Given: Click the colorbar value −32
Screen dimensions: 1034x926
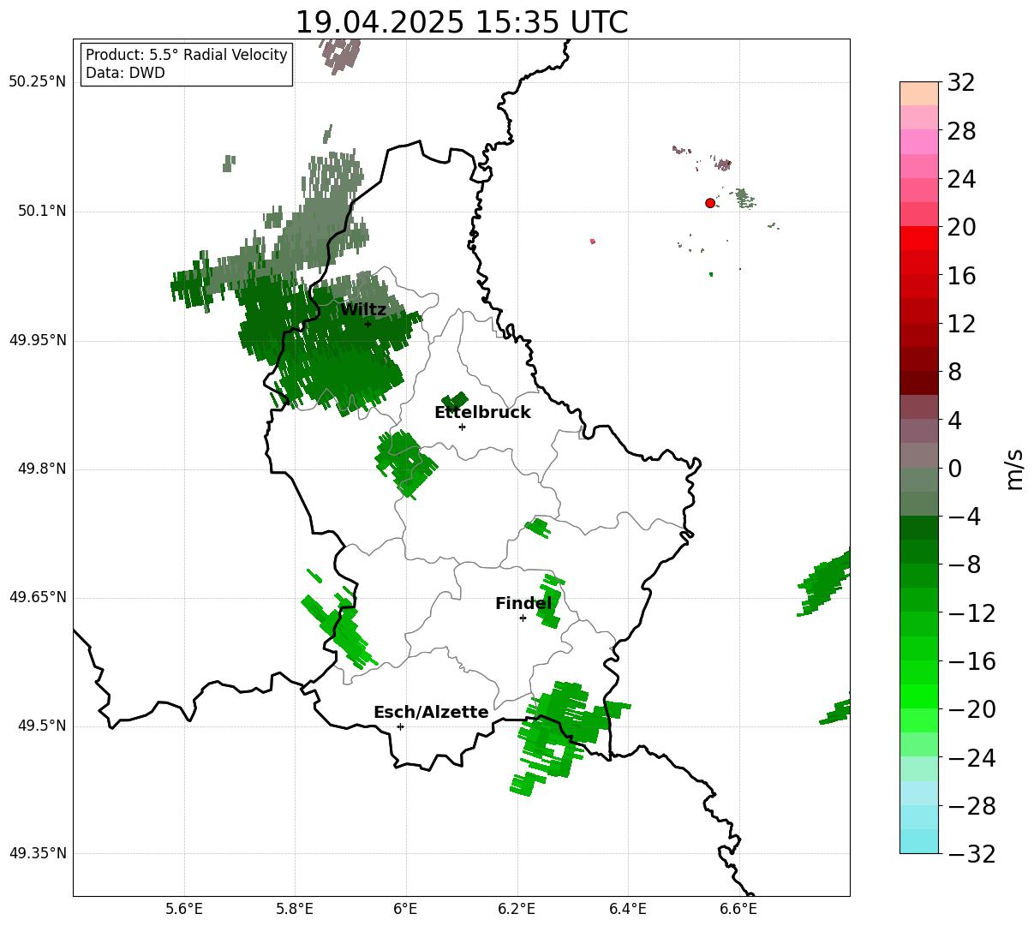Looking at the screenshot, I should pos(971,854).
